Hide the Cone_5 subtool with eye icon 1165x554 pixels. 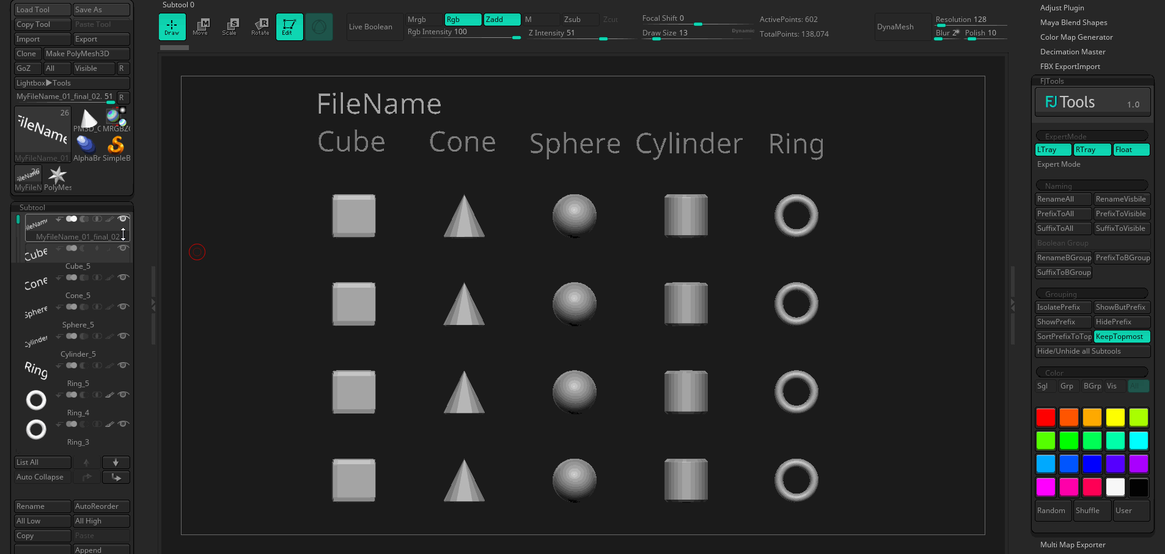123,277
